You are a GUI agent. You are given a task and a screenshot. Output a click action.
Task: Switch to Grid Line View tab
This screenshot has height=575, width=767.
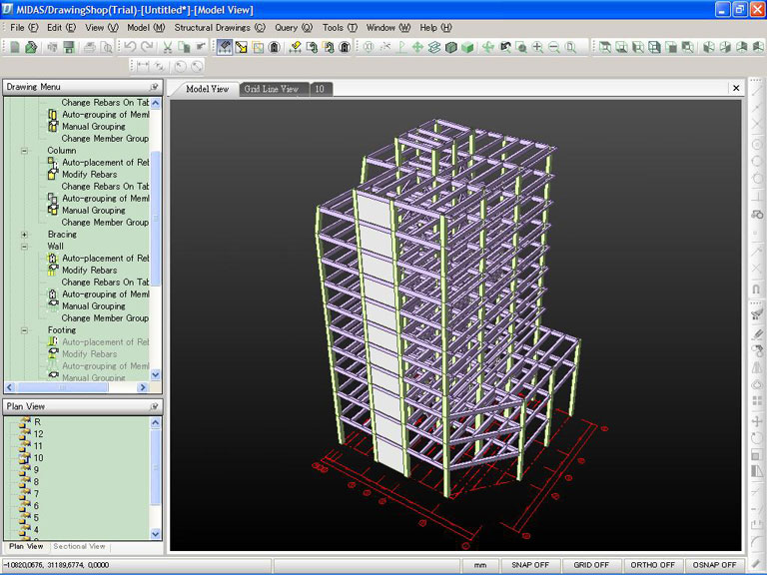pos(272,89)
